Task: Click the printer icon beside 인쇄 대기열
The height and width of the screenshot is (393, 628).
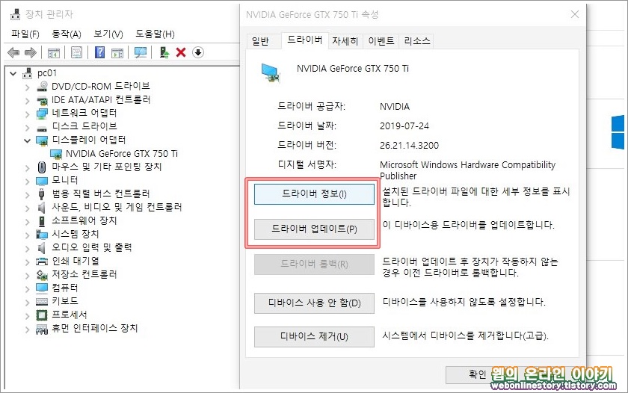Action: point(42,262)
